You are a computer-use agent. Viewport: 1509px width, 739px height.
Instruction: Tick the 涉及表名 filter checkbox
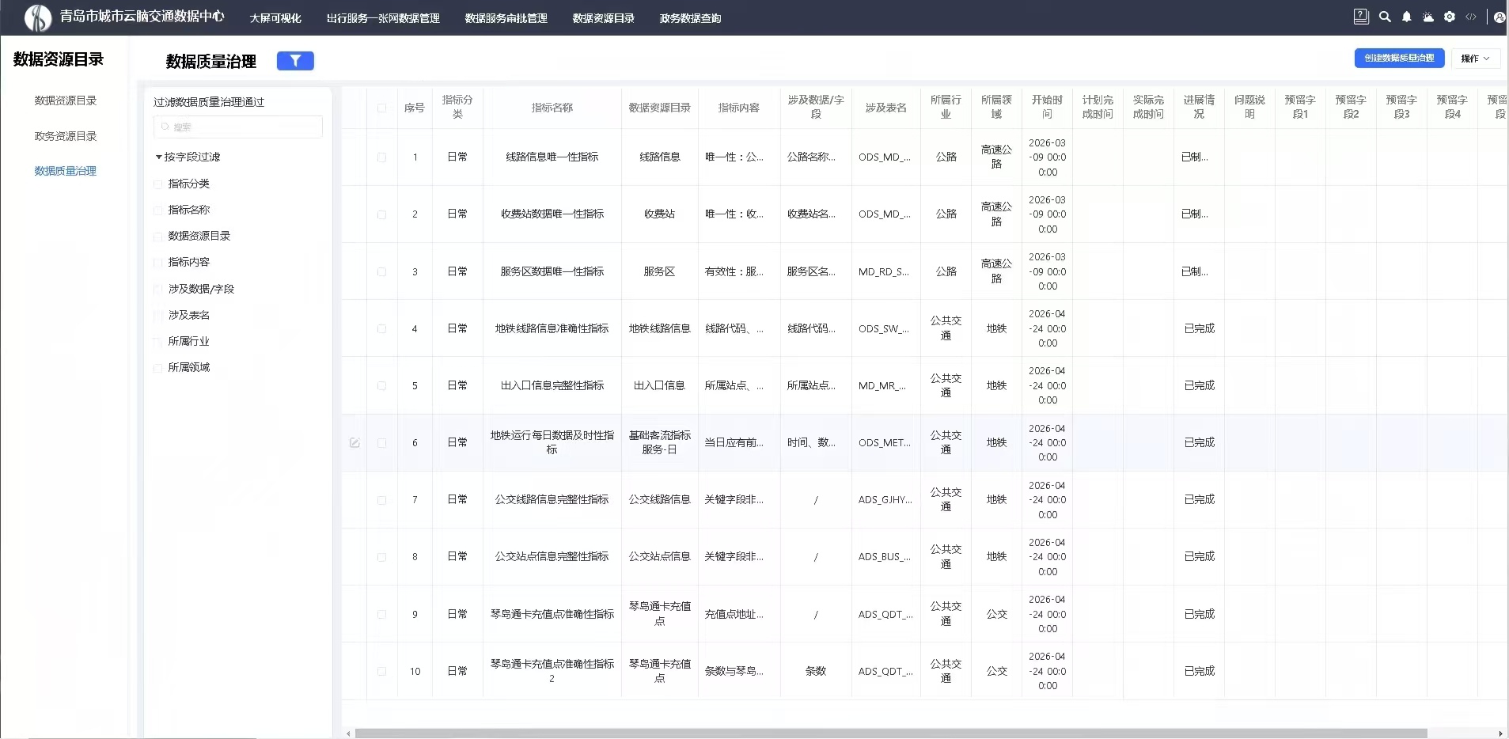tap(157, 315)
